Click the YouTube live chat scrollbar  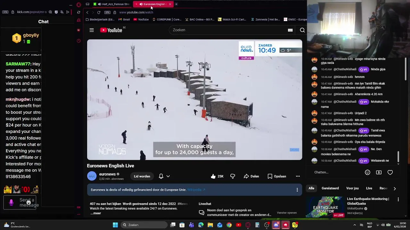(398, 157)
